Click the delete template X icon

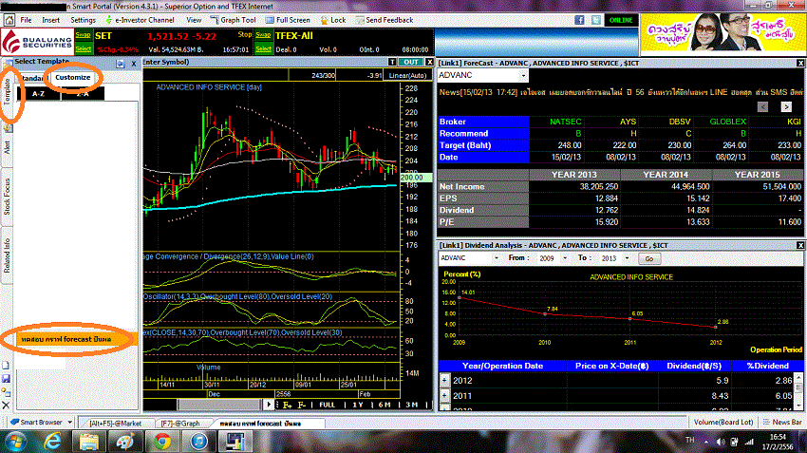coord(6,406)
